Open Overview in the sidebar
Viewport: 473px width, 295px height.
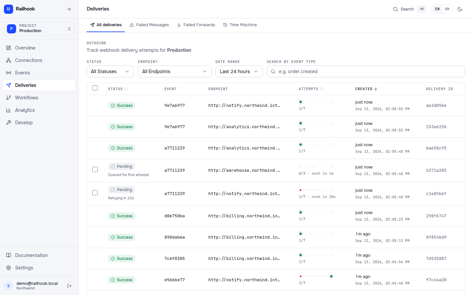tap(39, 48)
